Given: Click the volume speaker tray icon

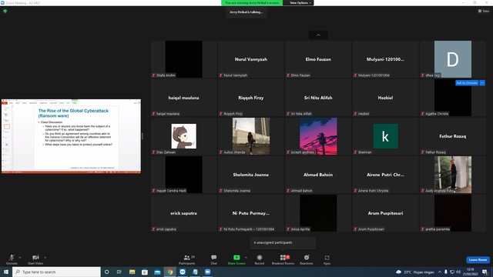Looking at the screenshot, I should [458, 272].
